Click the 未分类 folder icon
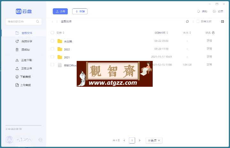The image size is (230, 148). [x=60, y=41]
